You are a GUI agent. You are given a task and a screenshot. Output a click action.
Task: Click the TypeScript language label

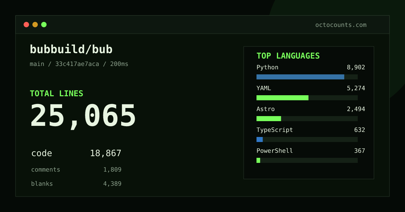275,130
